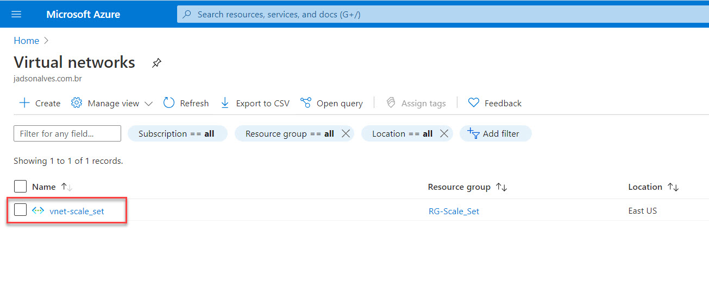Pin the Virtual networks page
The image size is (709, 282).
coord(156,63)
